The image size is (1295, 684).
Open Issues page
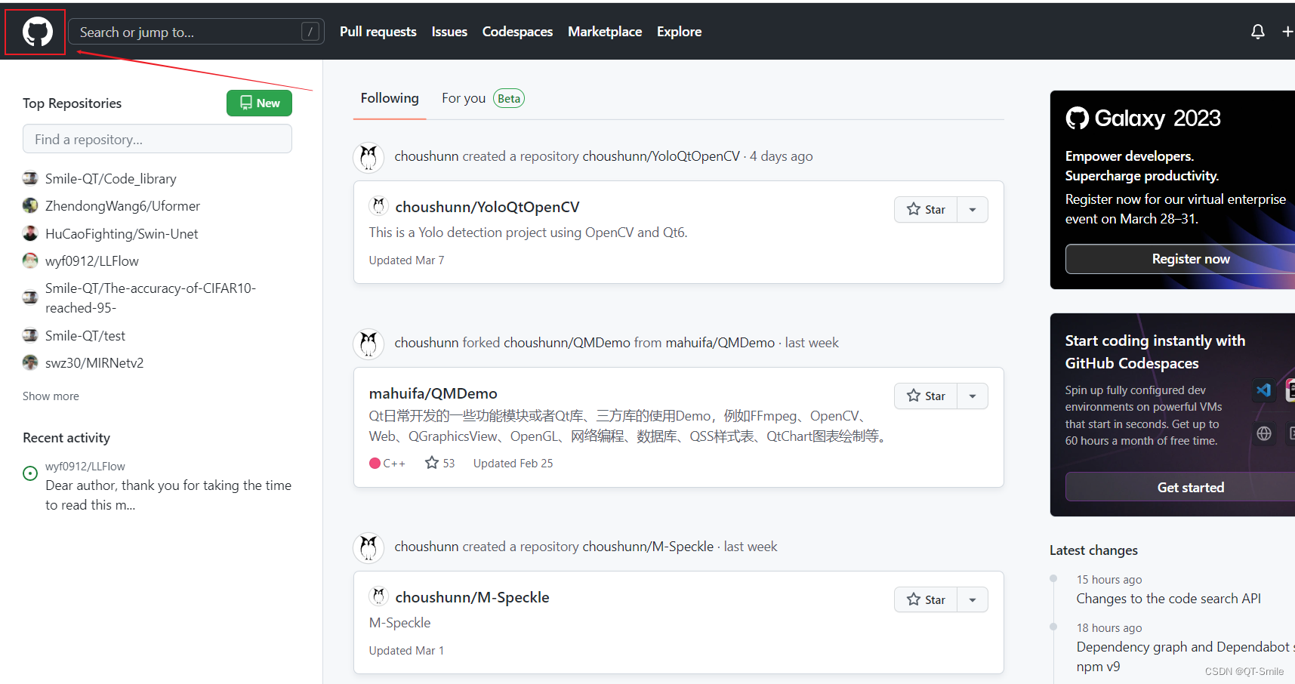pyautogui.click(x=449, y=32)
